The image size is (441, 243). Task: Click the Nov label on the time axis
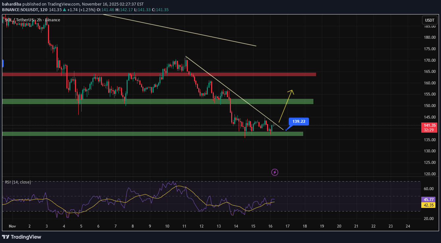pos(12,226)
